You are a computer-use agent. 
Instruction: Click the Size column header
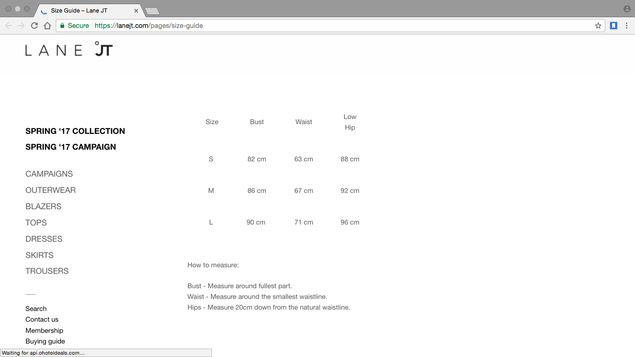click(212, 122)
